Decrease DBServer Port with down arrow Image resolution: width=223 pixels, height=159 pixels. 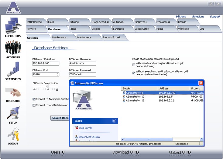coord(57,75)
